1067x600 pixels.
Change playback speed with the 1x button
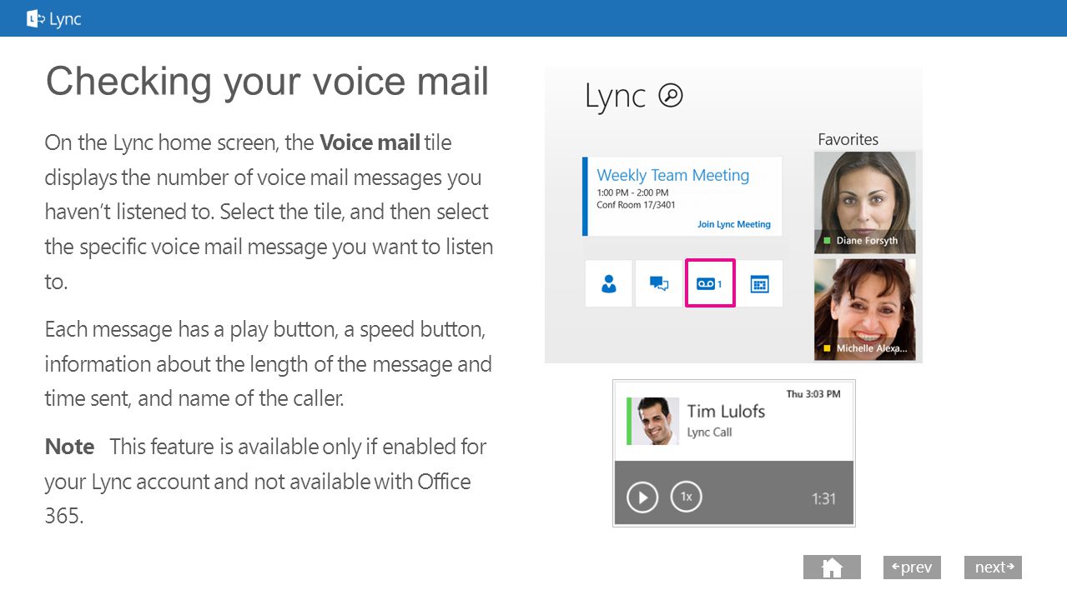(687, 497)
